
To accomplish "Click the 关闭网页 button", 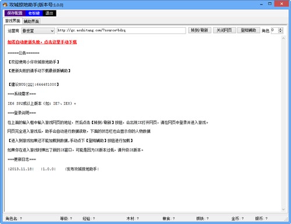I will click(x=224, y=30).
